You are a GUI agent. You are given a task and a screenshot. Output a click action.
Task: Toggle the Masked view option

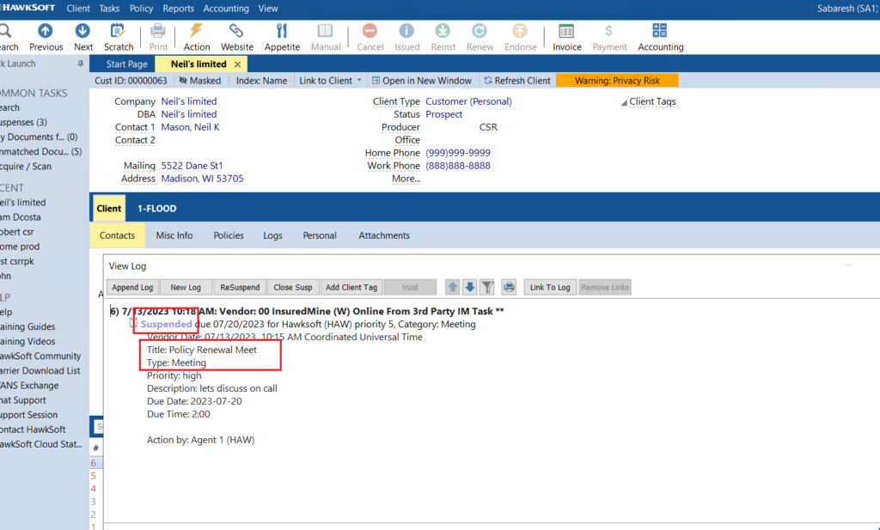point(199,81)
